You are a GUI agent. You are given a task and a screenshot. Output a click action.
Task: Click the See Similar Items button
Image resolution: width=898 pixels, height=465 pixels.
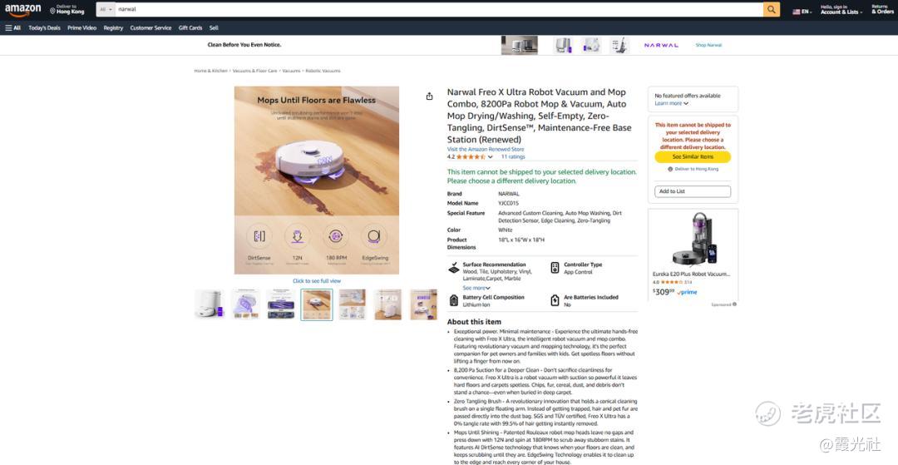tap(693, 157)
